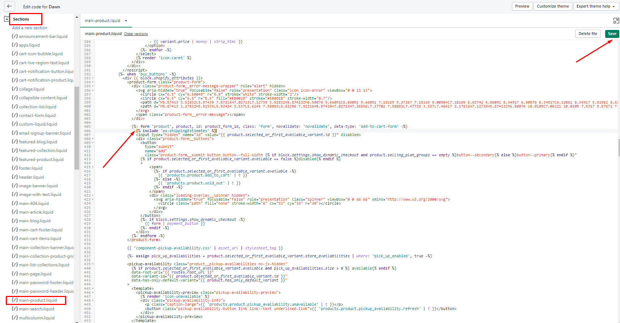Open the Older versions link

(x=136, y=34)
